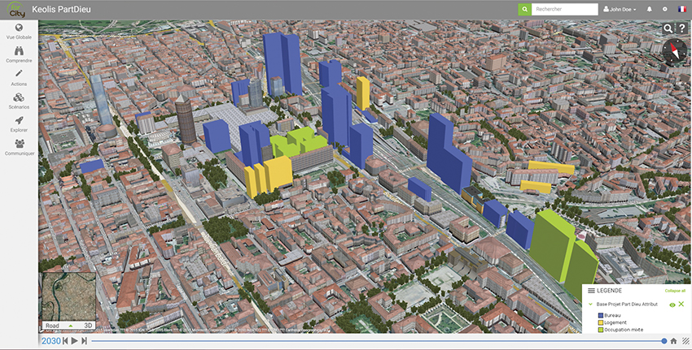Click the Occupation mixte legend label
This screenshot has width=692, height=350.
point(624,330)
